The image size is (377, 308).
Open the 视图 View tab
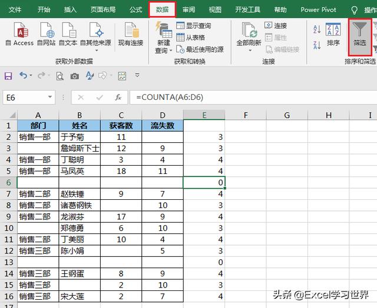coord(214,9)
